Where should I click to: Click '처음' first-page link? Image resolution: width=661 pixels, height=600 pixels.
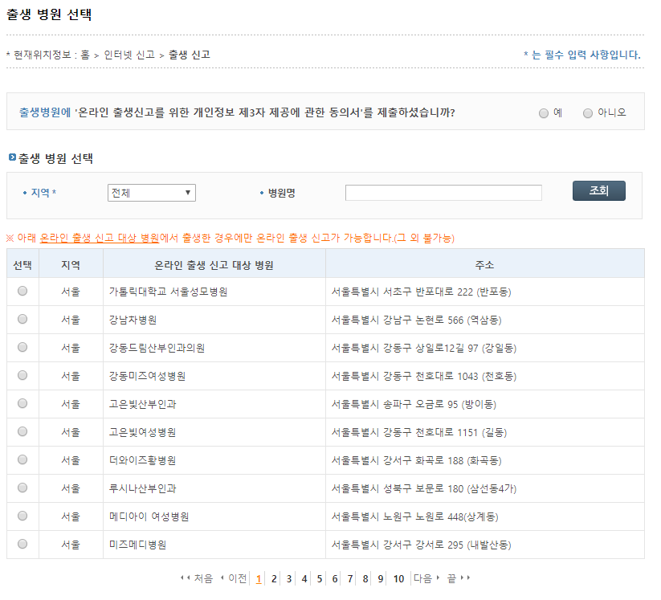click(x=197, y=578)
